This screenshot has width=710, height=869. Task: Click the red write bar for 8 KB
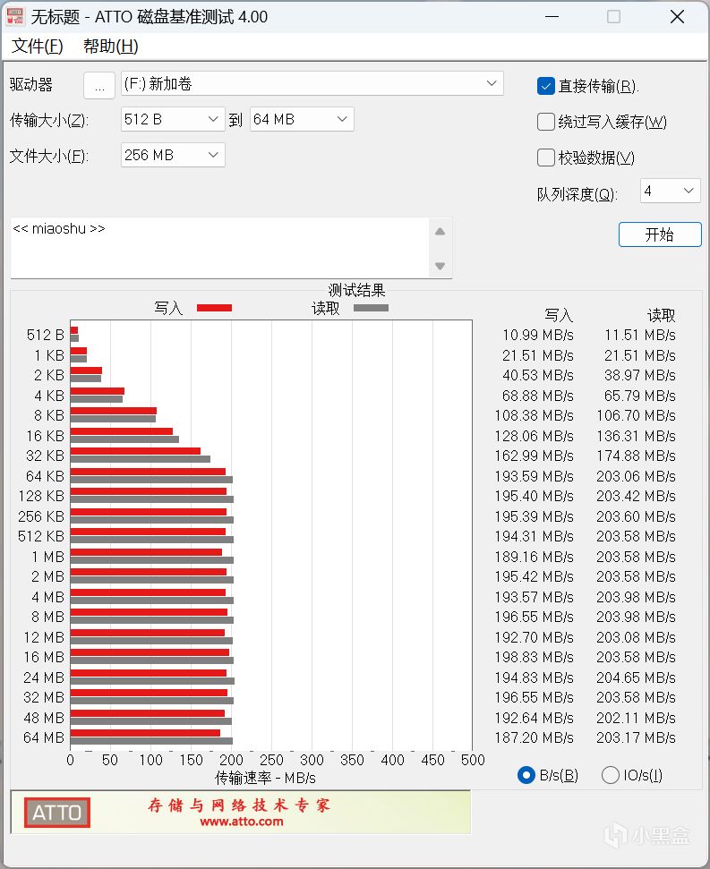point(114,411)
